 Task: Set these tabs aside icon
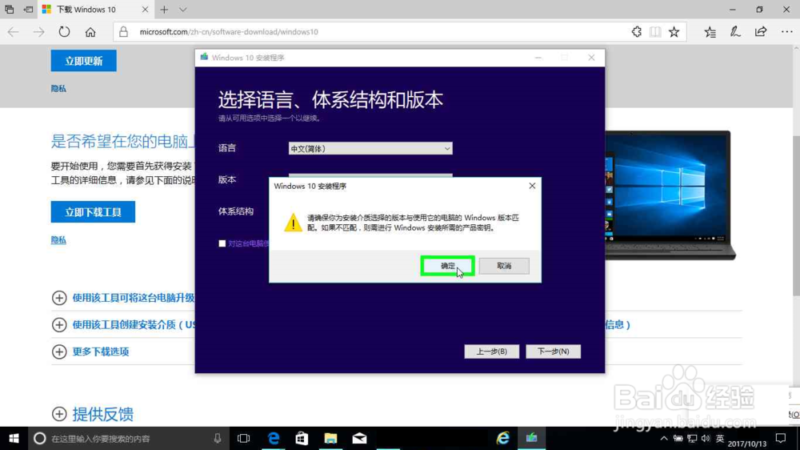(x=28, y=9)
